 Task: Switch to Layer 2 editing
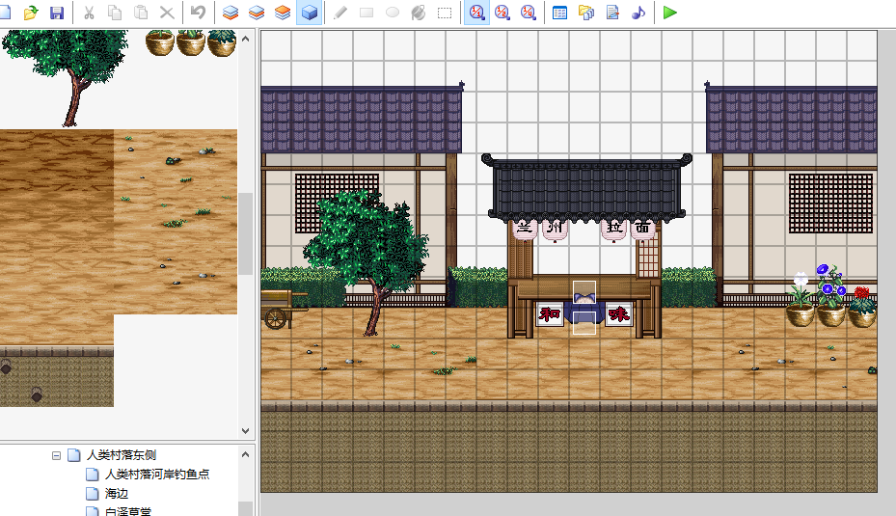pos(257,12)
